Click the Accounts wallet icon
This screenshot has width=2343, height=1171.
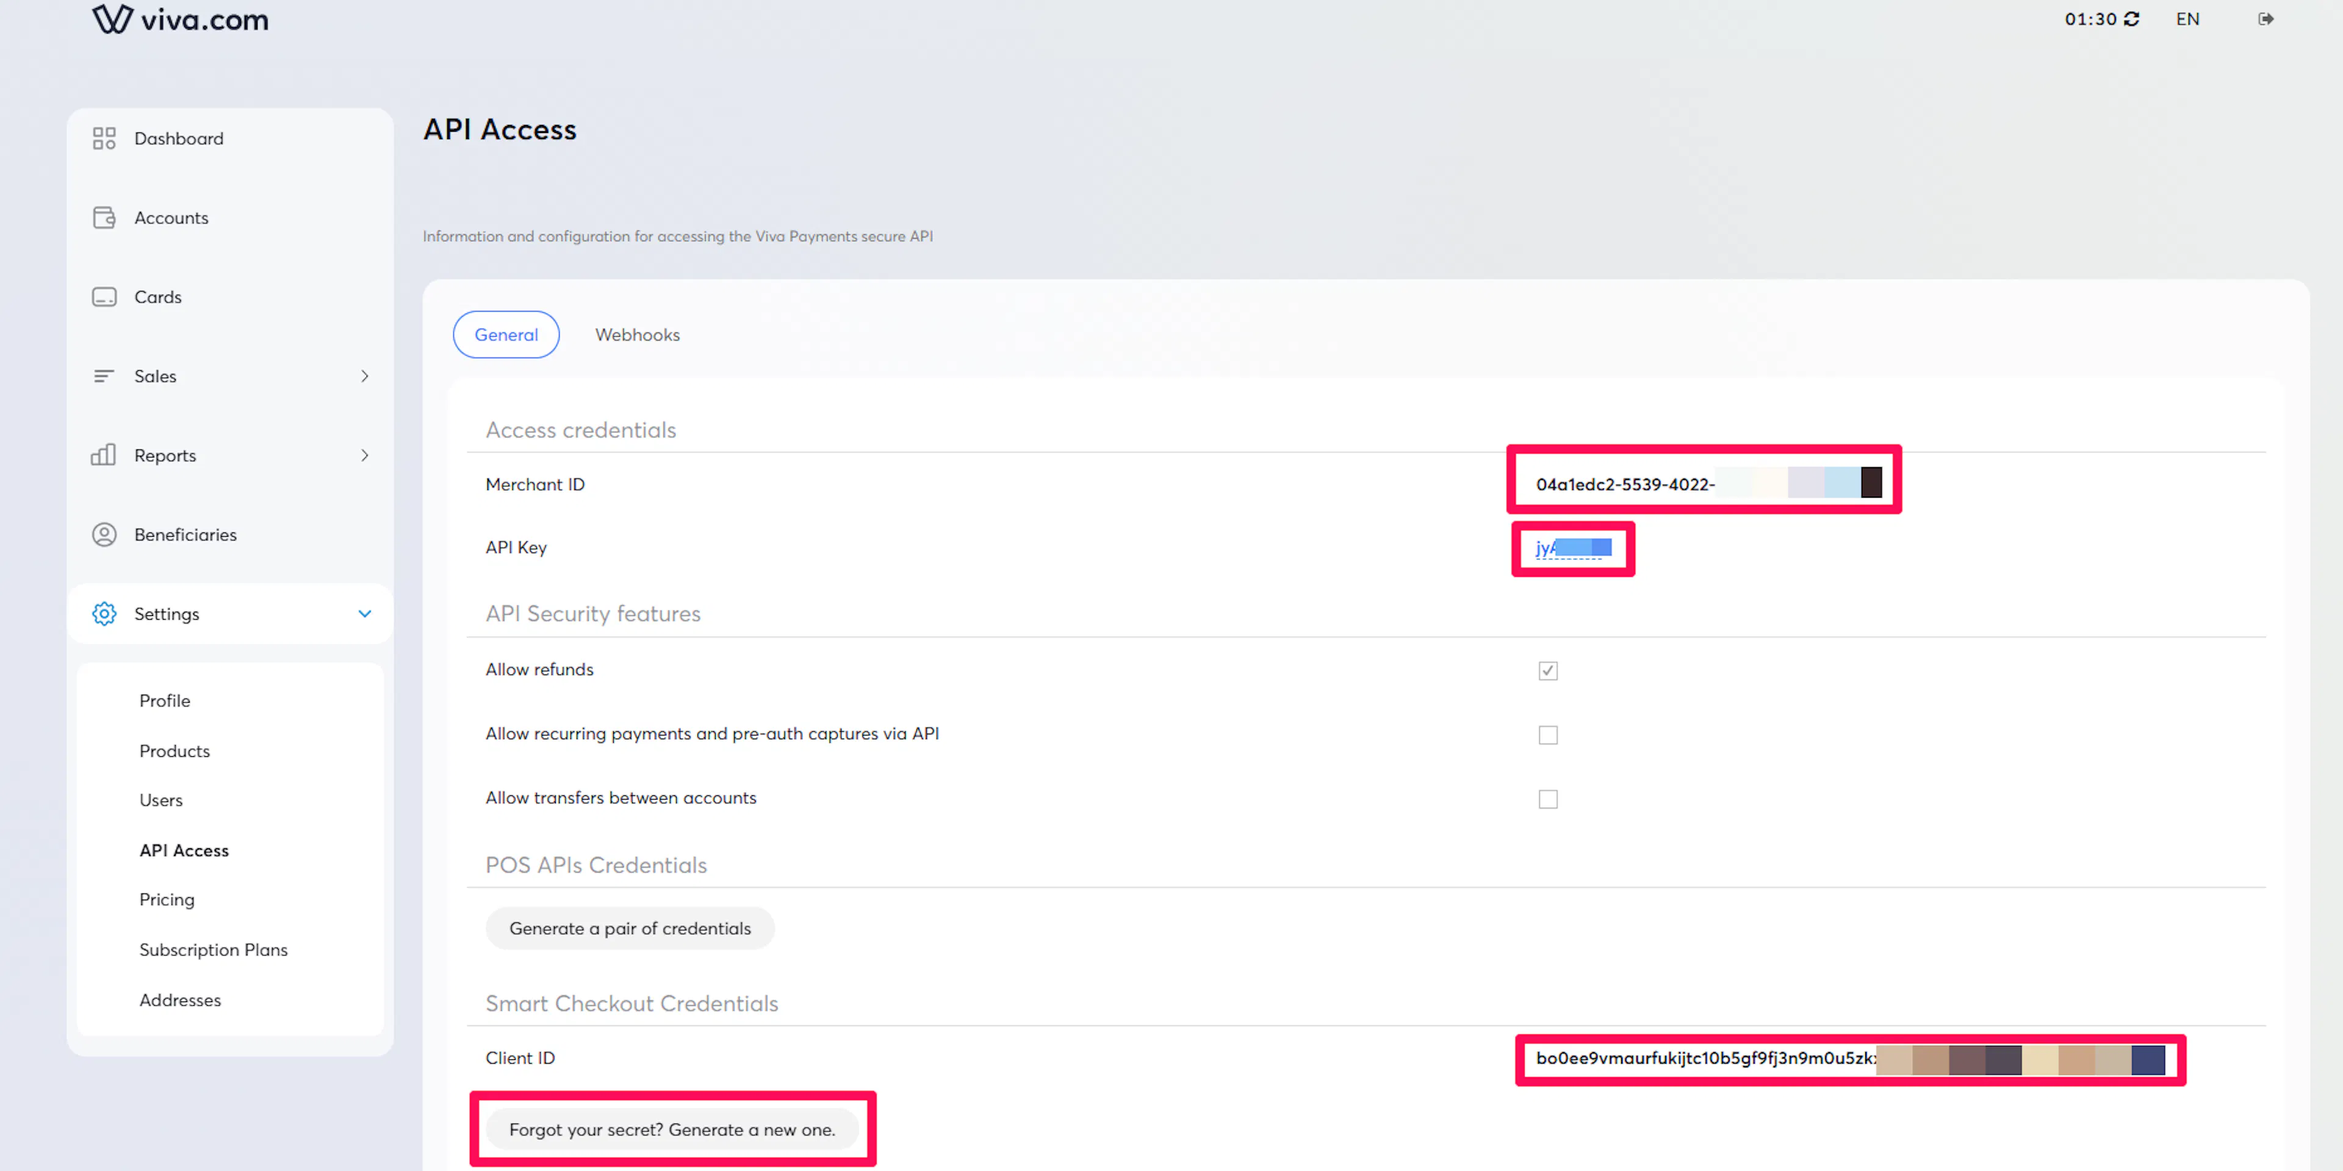pyautogui.click(x=104, y=217)
